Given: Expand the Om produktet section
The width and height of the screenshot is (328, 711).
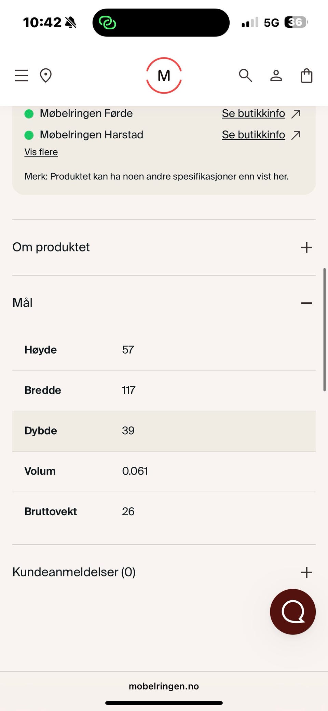Looking at the screenshot, I should pyautogui.click(x=306, y=247).
